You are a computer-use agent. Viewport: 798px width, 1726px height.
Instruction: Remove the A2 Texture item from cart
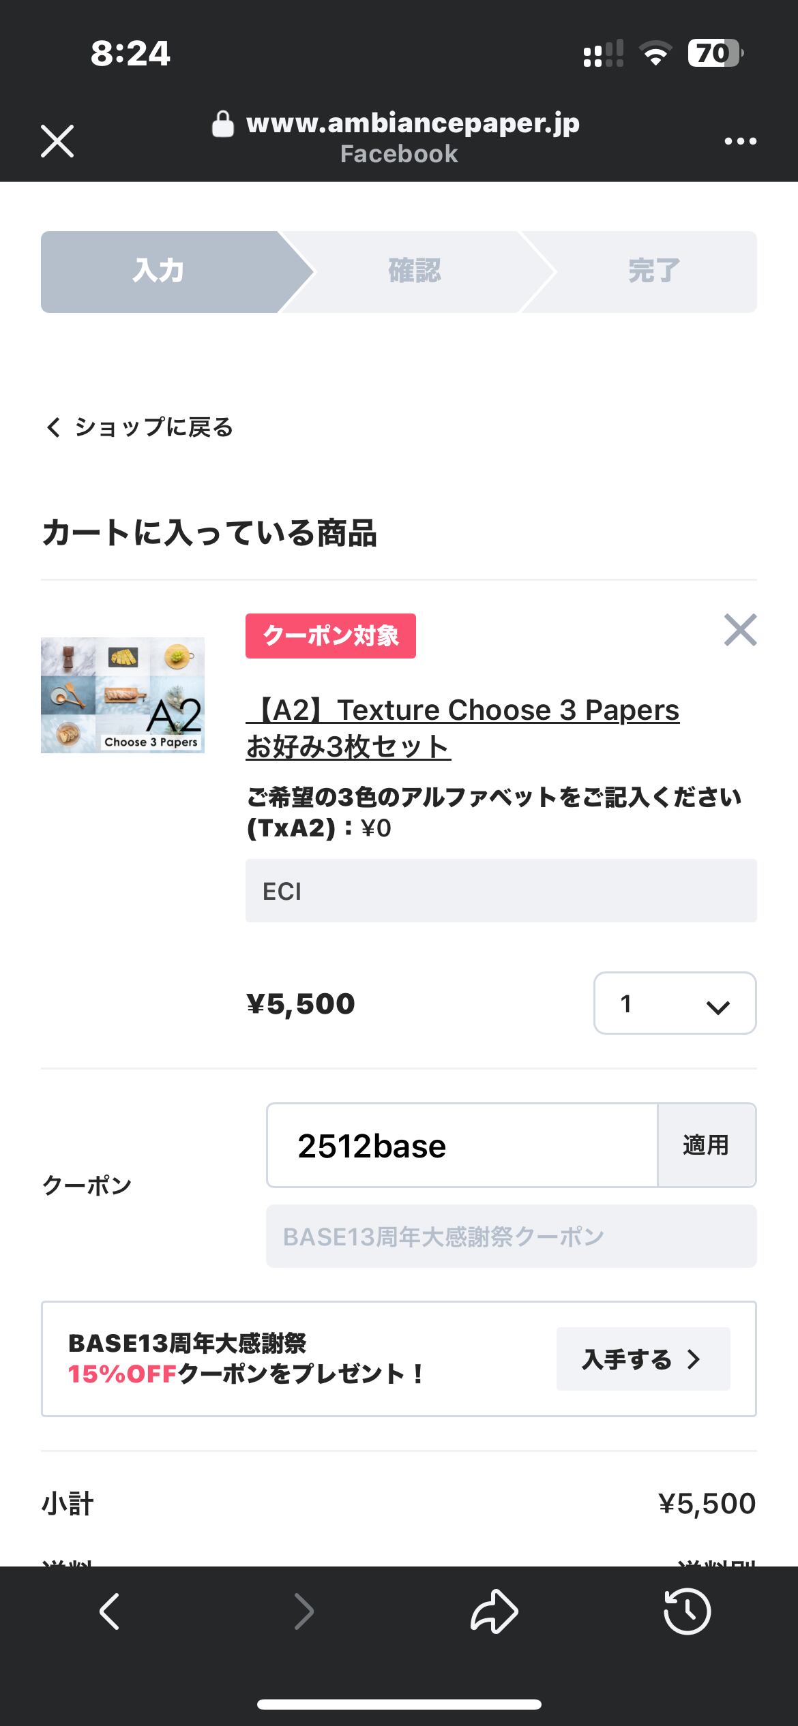click(740, 630)
